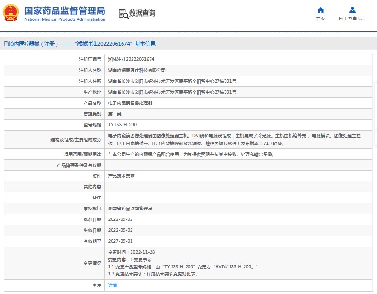This screenshot has height=294, width=377.
Task: Click the 变更情况 label cell
Action: click(x=55, y=263)
